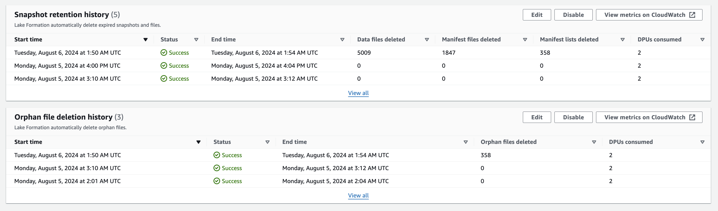The width and height of the screenshot is (718, 211).
Task: Disable snapshot retention
Action: [573, 15]
